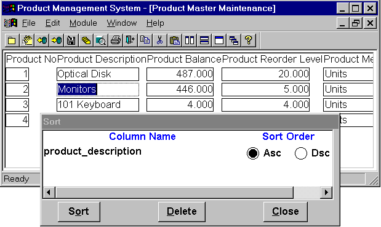
Task: Click the layer single window icon
Action: [x=219, y=40]
